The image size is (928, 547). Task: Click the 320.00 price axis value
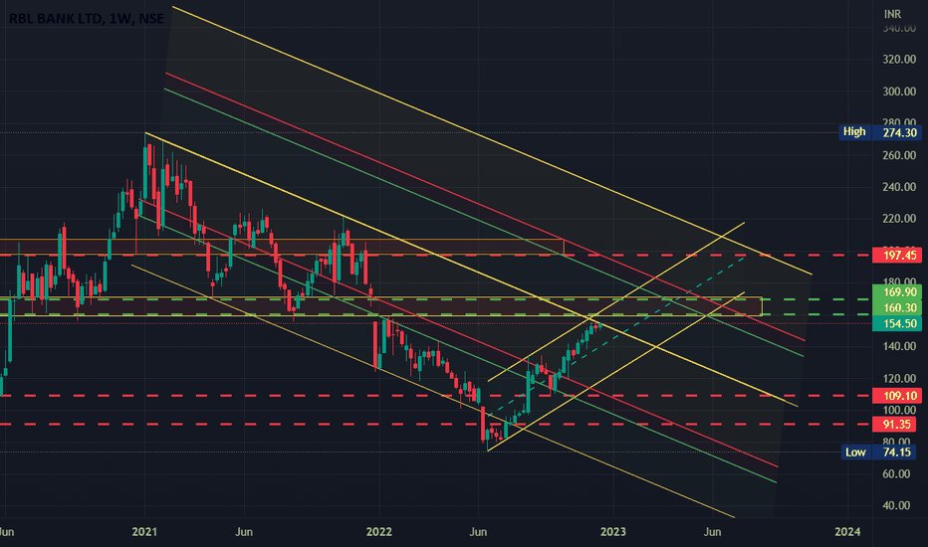pos(899,59)
